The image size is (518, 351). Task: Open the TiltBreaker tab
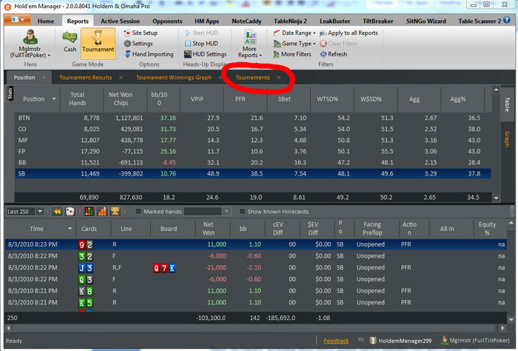click(x=378, y=21)
